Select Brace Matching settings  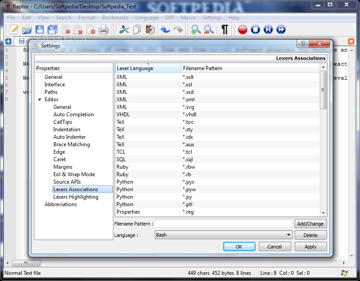71,144
